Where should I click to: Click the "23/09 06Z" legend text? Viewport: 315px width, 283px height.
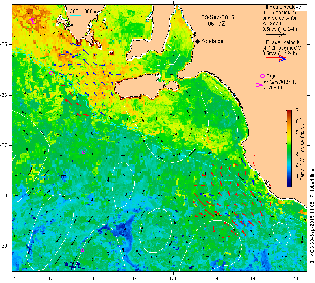275,88
